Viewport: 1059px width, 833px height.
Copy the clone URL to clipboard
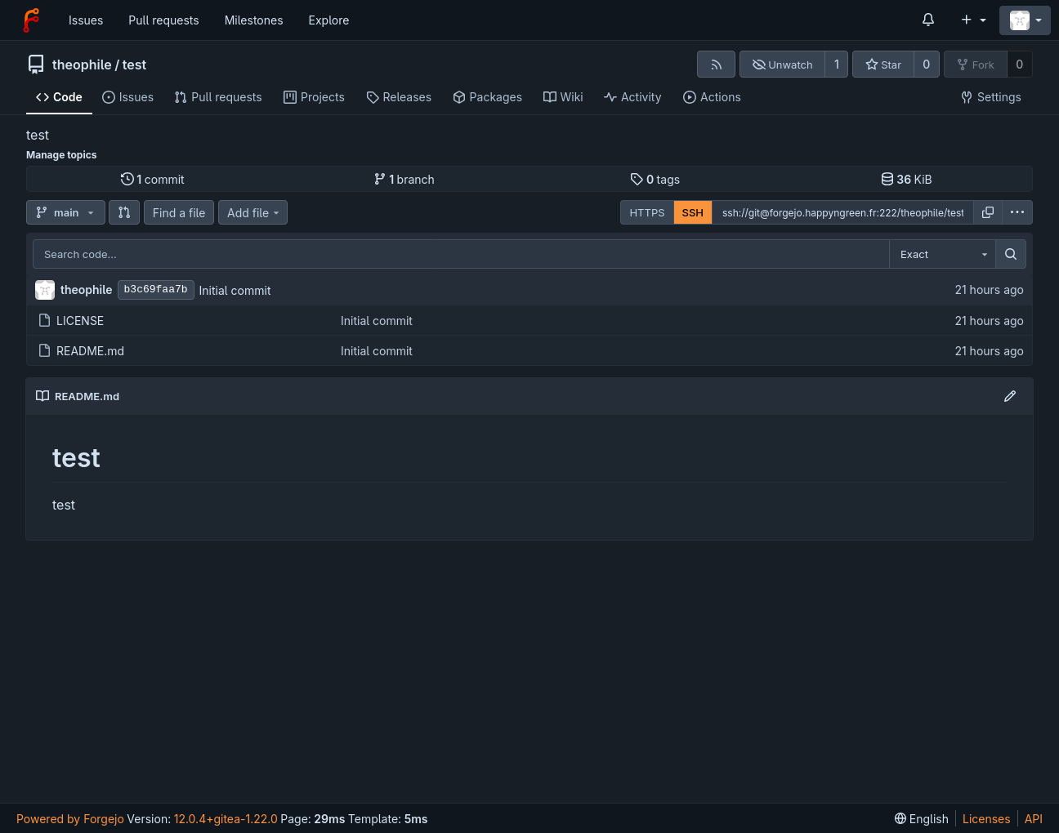988,212
